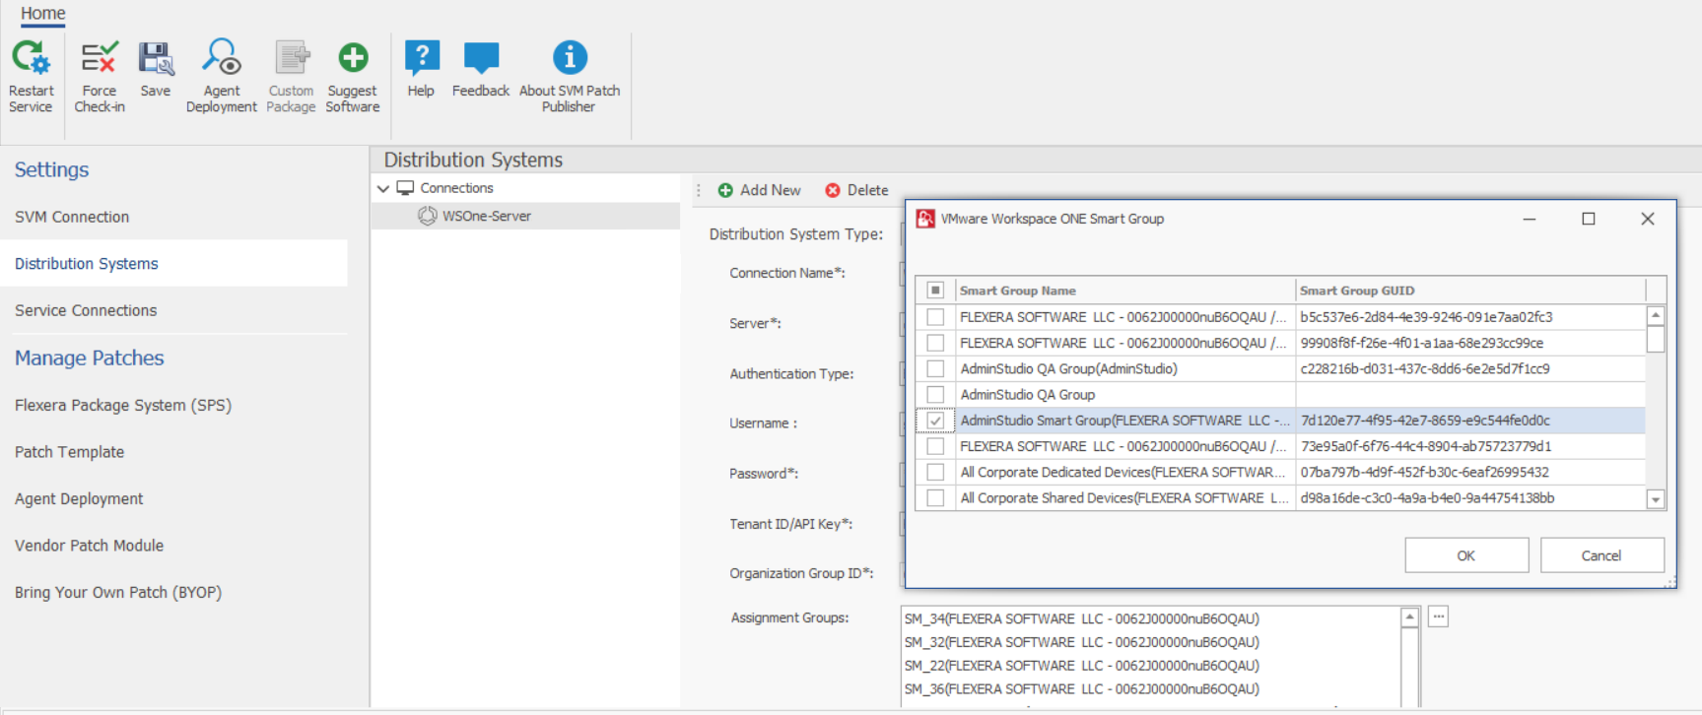Confirm Smart Group dialog with OK
The image size is (1702, 715).
coord(1466,555)
